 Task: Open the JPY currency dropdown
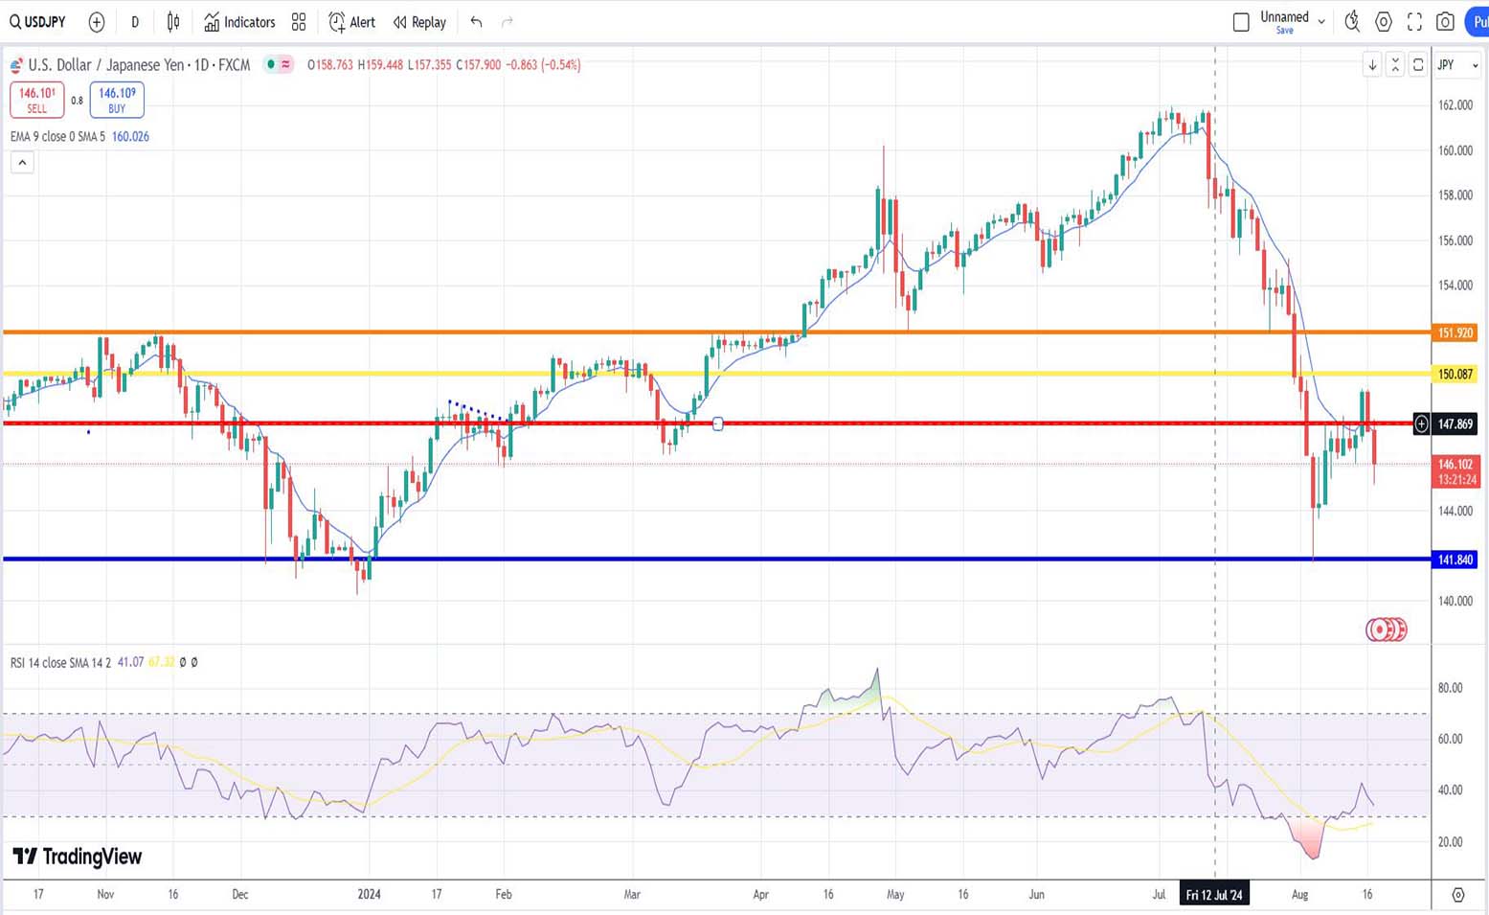(1458, 65)
